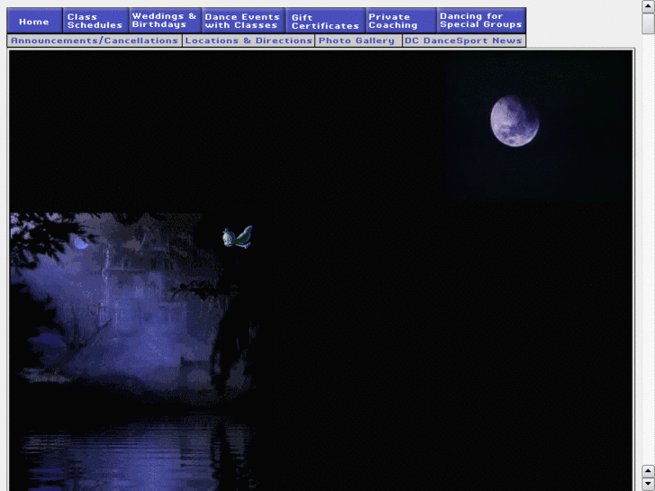Go to Weddings & Birthdays
Viewport: 655px width, 491px height.
(x=165, y=21)
